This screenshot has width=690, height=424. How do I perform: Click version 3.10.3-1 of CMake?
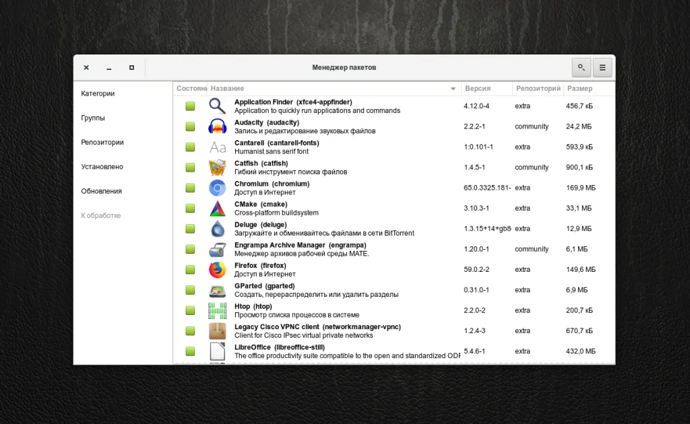pyautogui.click(x=476, y=208)
